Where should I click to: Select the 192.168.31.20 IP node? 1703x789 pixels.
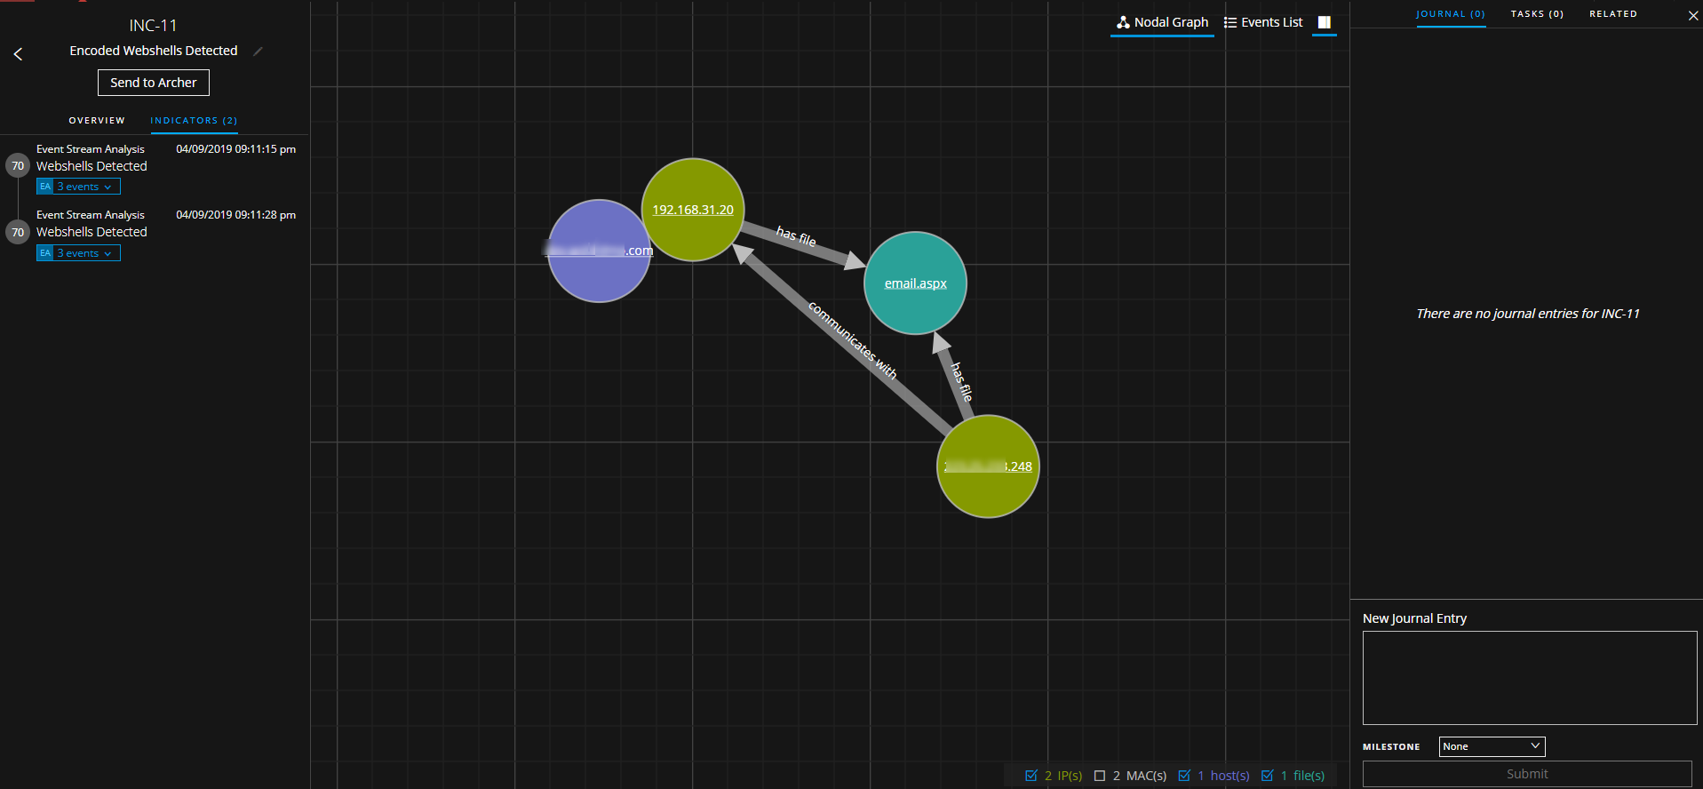693,210
